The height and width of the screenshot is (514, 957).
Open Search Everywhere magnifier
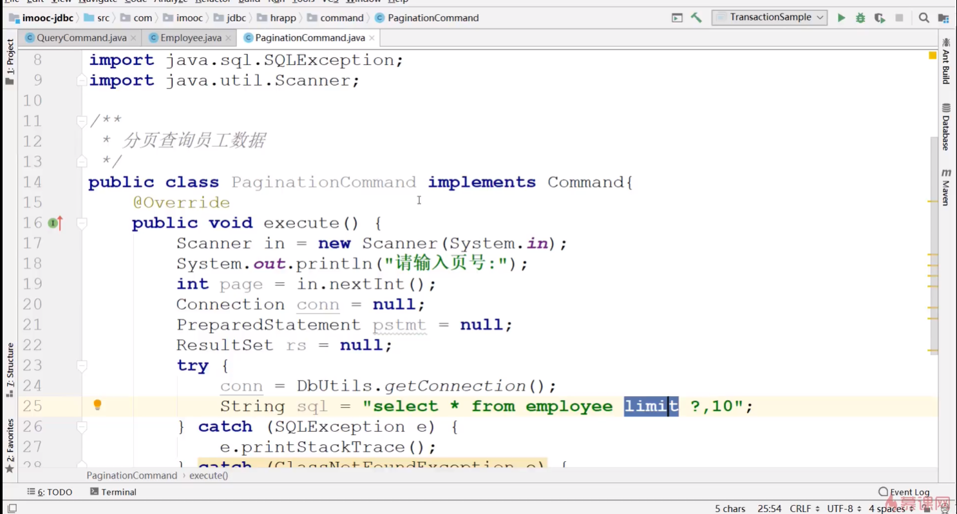924,18
